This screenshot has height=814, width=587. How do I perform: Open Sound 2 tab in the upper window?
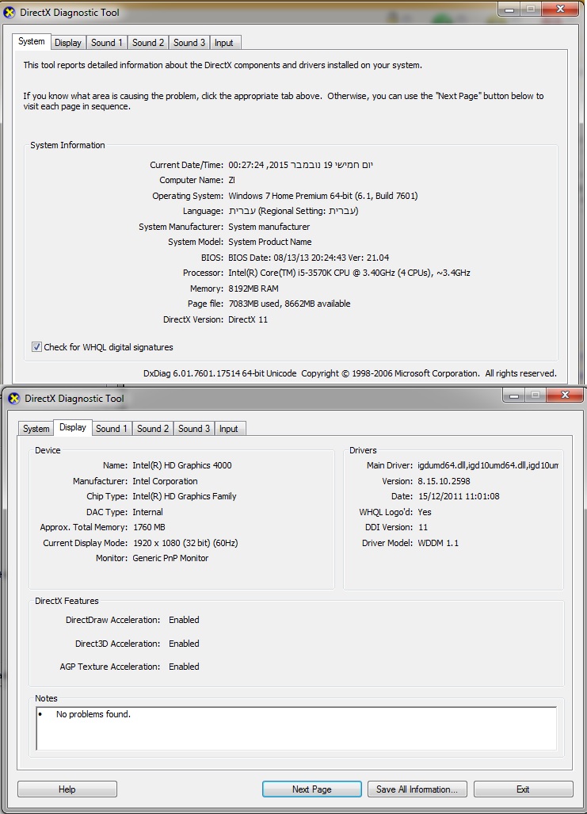tap(148, 43)
